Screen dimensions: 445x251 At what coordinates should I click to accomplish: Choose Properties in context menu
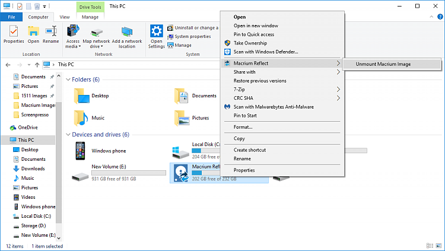[x=282, y=170]
